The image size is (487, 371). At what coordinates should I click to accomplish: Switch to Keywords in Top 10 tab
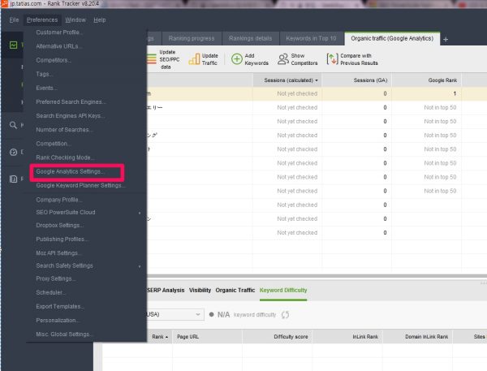click(x=311, y=38)
